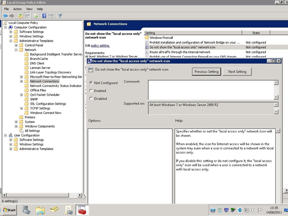Click the speaker volume tray icon

(253, 210)
